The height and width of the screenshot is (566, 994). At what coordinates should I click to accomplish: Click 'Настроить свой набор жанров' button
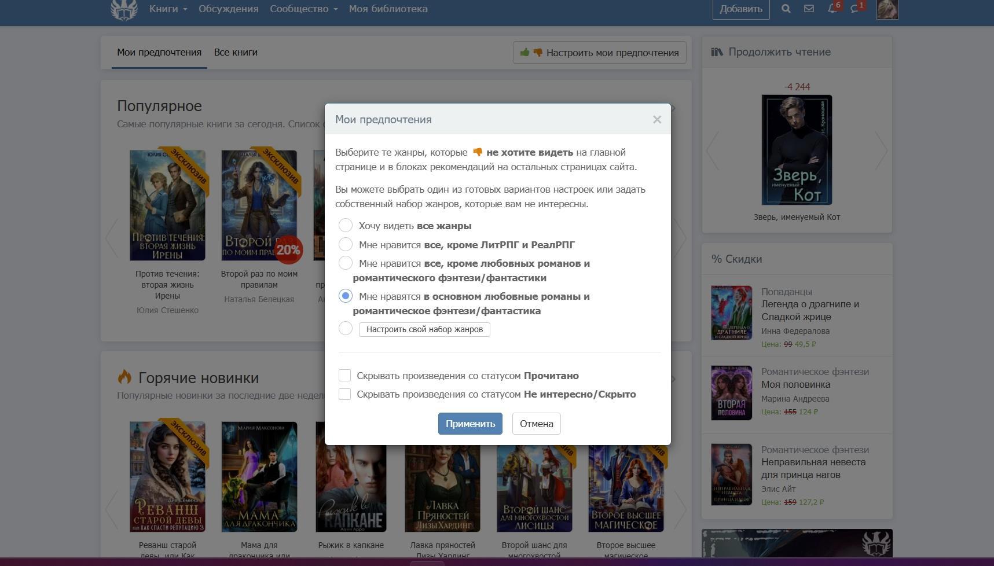point(424,329)
